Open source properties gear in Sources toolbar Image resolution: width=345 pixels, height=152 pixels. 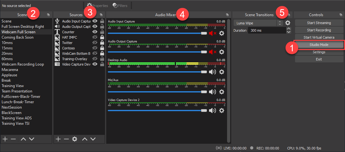[x=75, y=139]
